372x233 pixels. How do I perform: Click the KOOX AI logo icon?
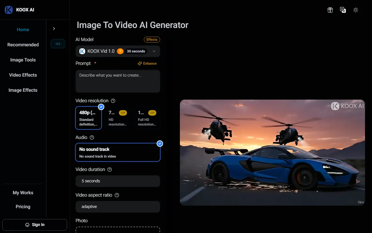(x=9, y=10)
